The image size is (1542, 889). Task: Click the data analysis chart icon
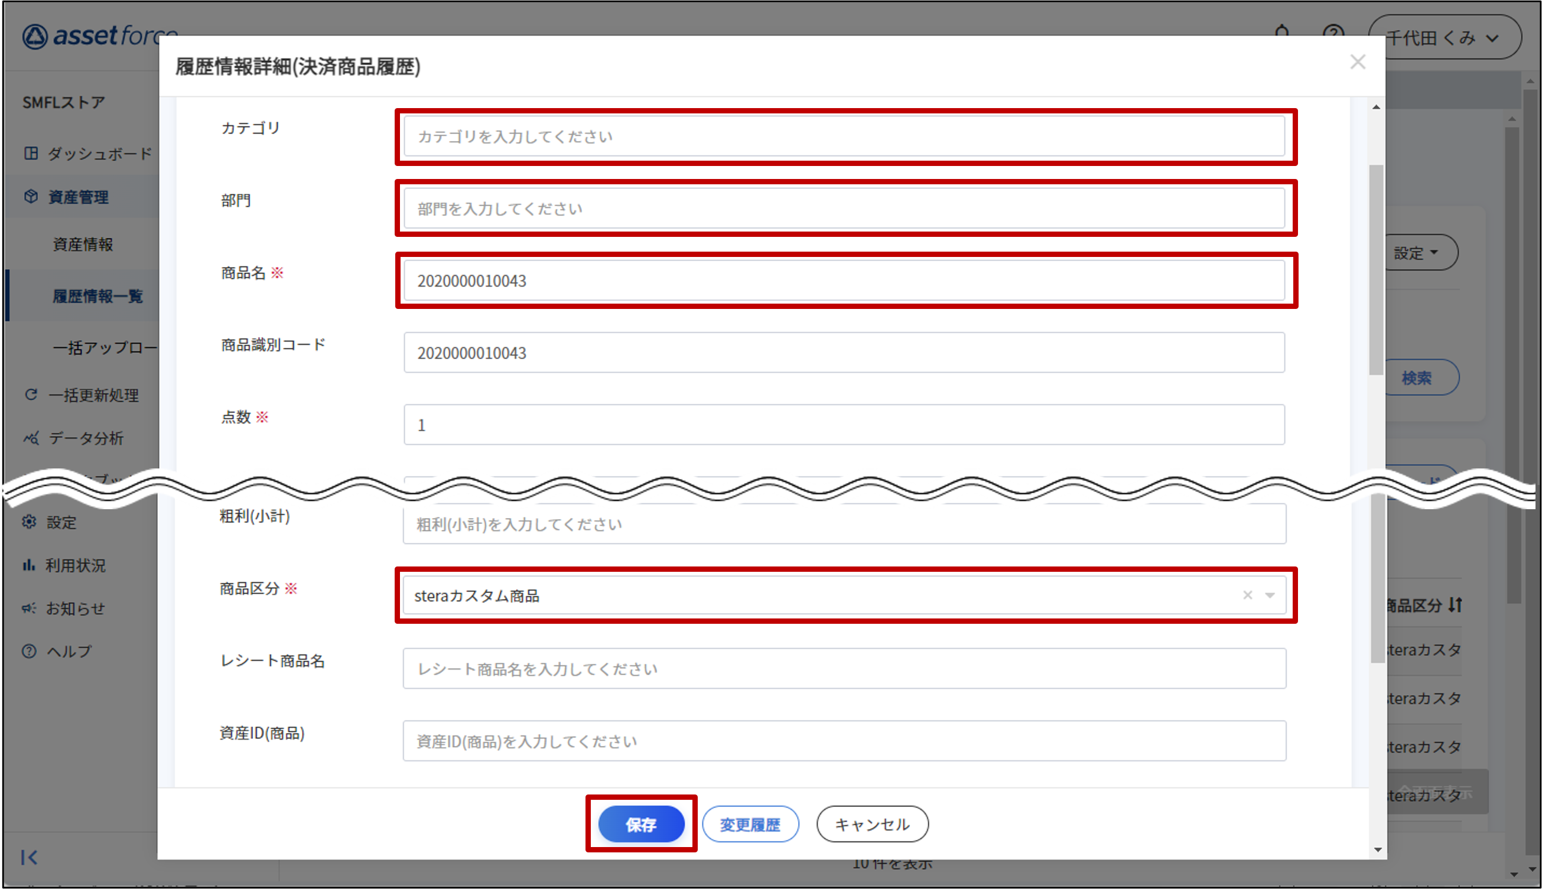(x=31, y=438)
